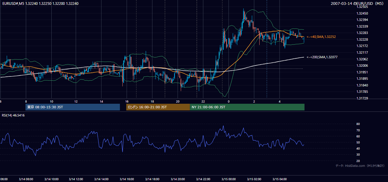Click the 1.32062 price axis label
Screen dimensions: 388x182
362,59
